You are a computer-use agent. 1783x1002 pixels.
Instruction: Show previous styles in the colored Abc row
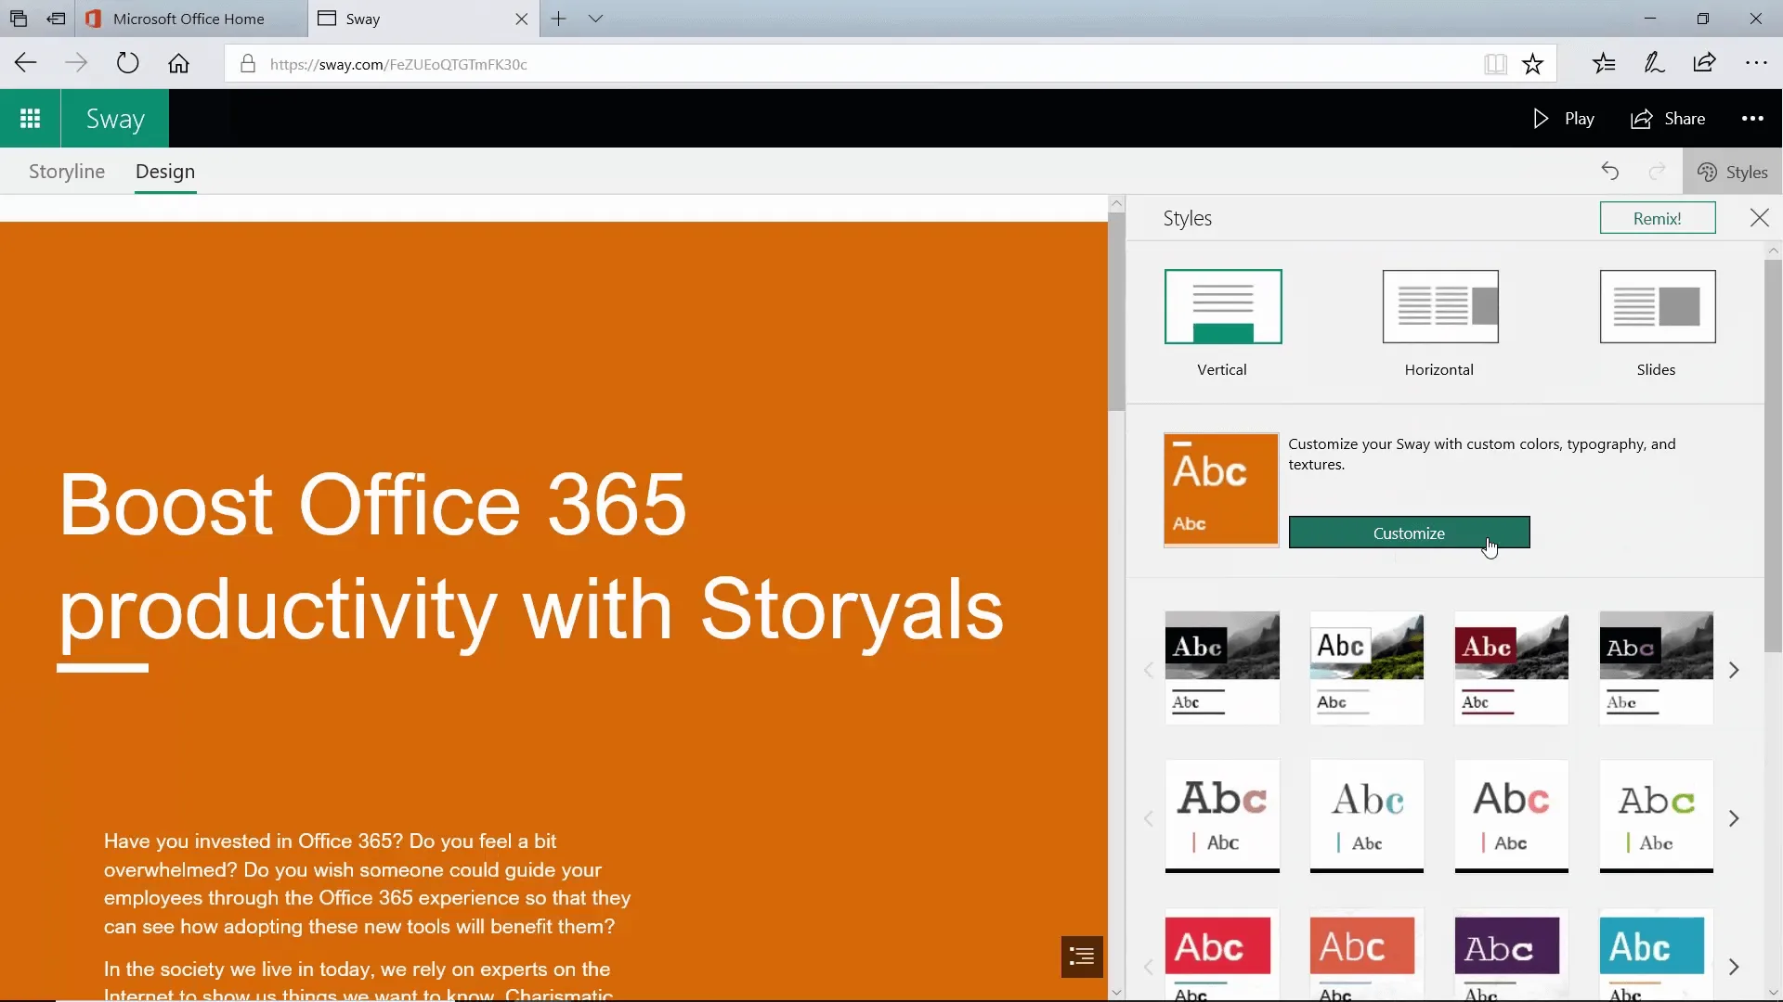1149,967
